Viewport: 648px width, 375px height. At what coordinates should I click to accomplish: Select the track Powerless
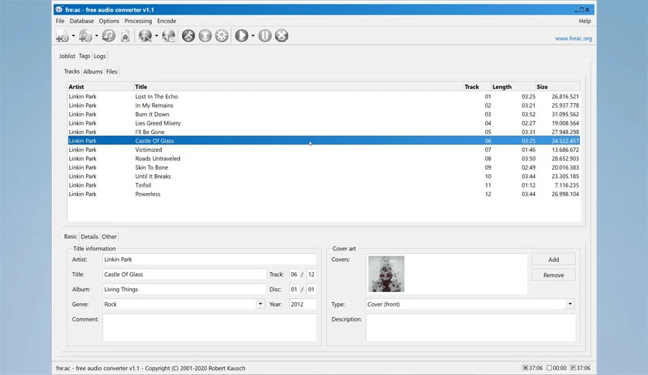(x=323, y=194)
